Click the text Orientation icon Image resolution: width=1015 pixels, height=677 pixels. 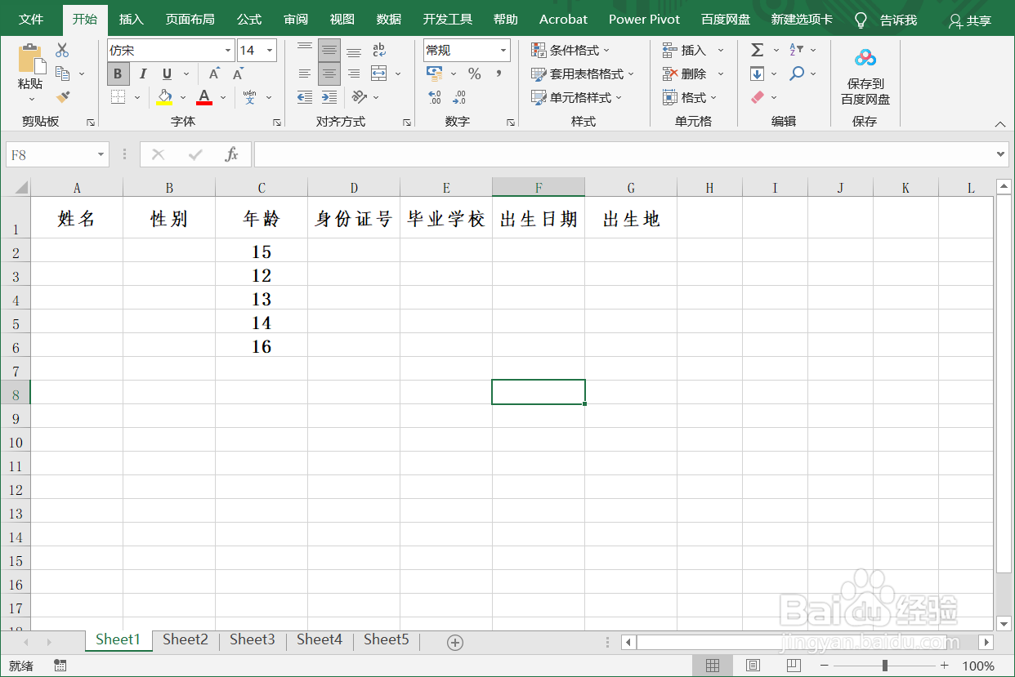(359, 97)
